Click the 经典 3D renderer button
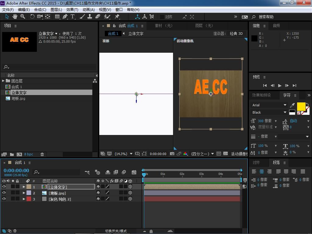 236,34
